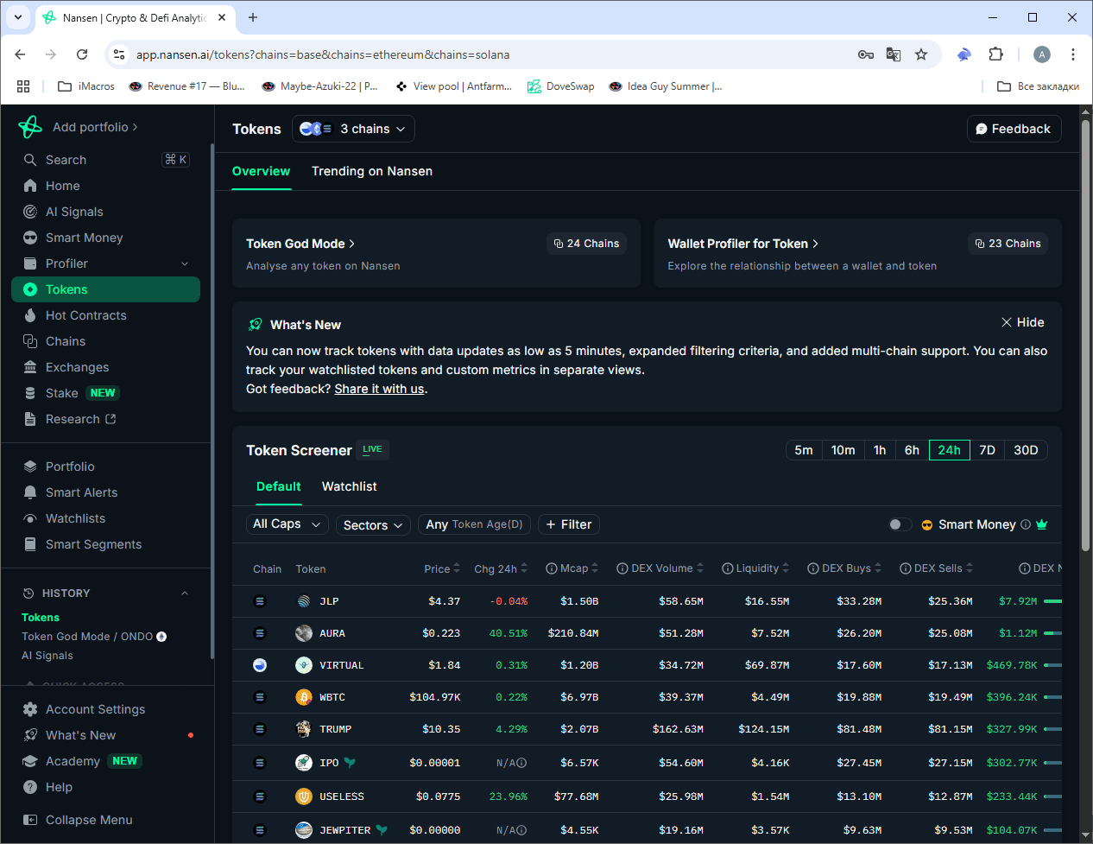Image resolution: width=1093 pixels, height=844 pixels.
Task: Click the page vertical scrollbar
Action: [1086, 337]
